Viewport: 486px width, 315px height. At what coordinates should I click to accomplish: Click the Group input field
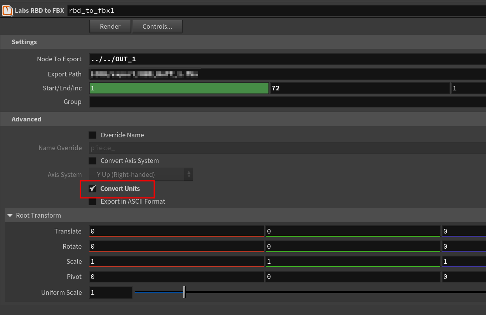(x=287, y=102)
